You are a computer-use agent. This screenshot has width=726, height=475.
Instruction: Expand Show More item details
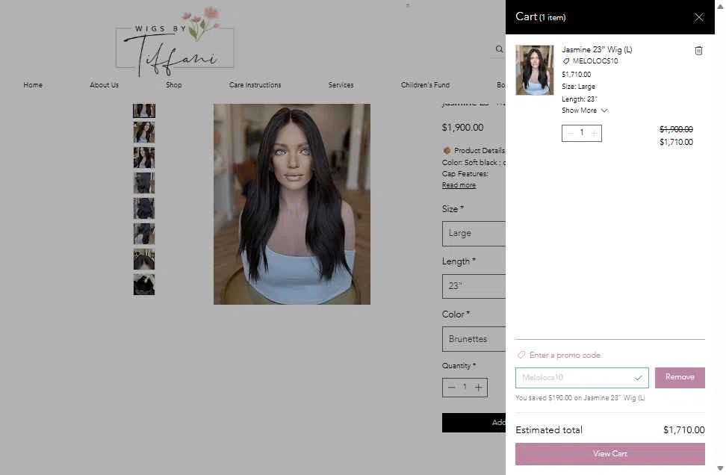tap(584, 111)
